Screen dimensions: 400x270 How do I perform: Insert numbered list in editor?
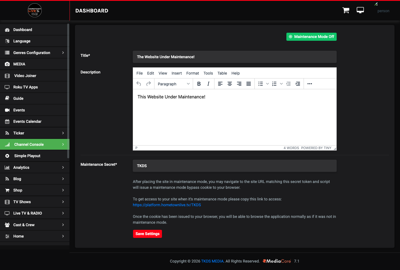coord(274,84)
